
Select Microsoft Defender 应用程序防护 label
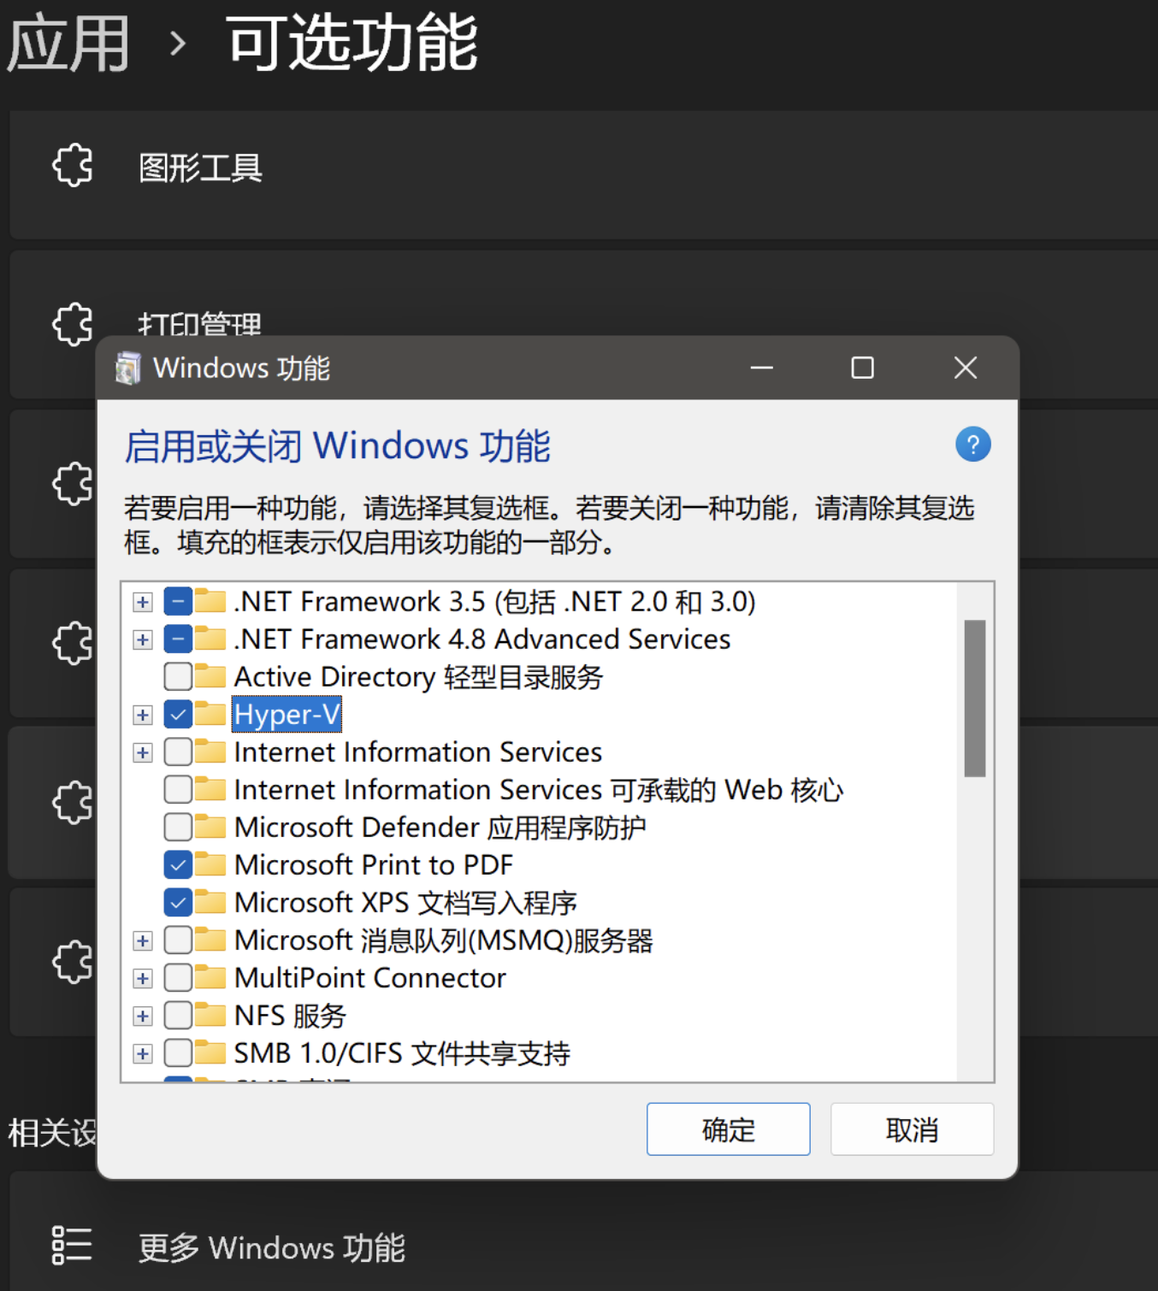click(x=440, y=827)
